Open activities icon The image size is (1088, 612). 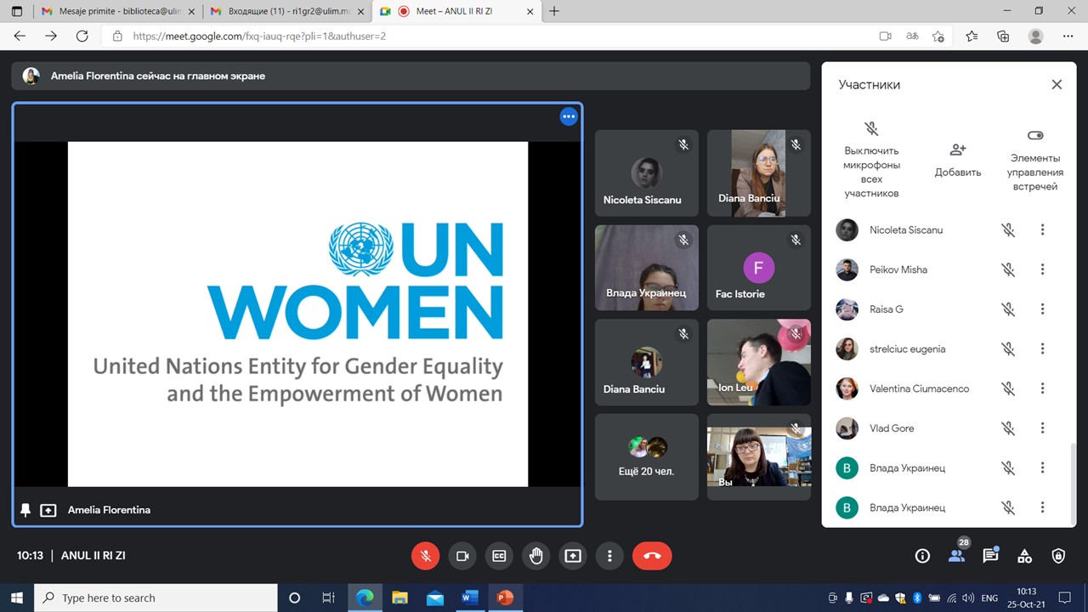pyautogui.click(x=1024, y=556)
